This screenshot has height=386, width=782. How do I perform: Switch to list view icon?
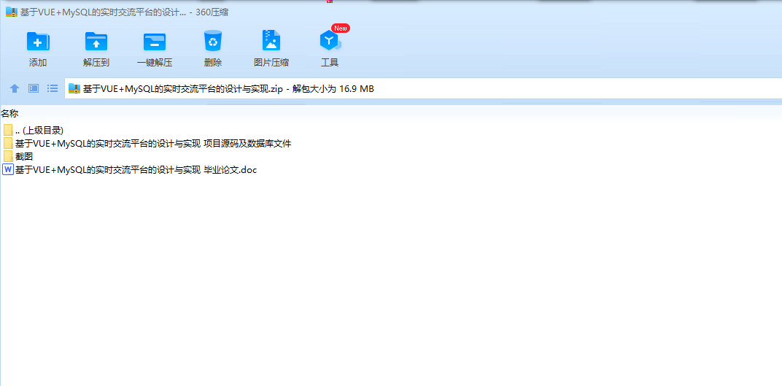pyautogui.click(x=53, y=89)
